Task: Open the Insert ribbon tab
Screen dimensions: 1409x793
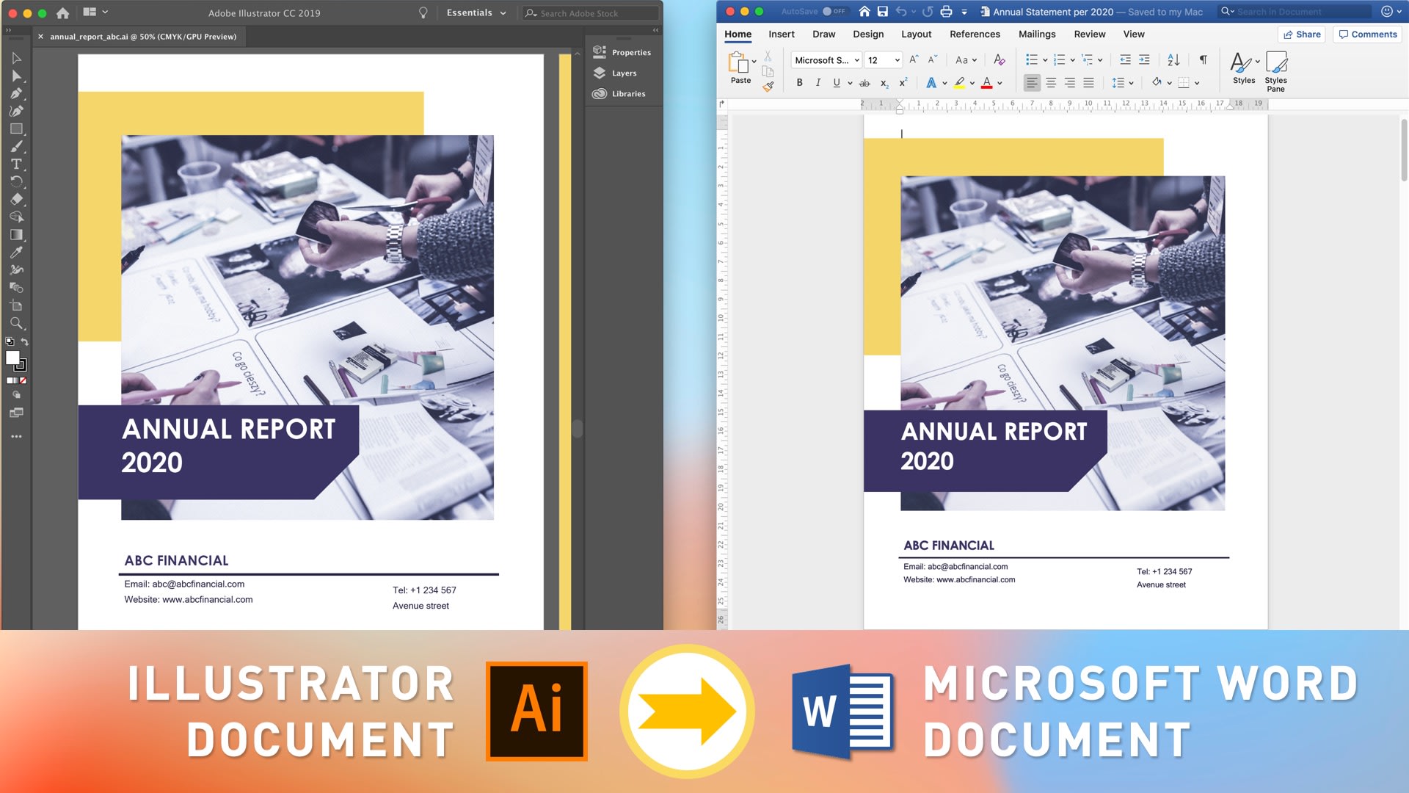Action: coord(781,35)
